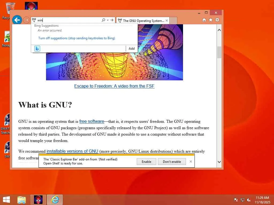
Task: Select the SWAT Stetch desktop shortcut
Action: (x=6, y=124)
